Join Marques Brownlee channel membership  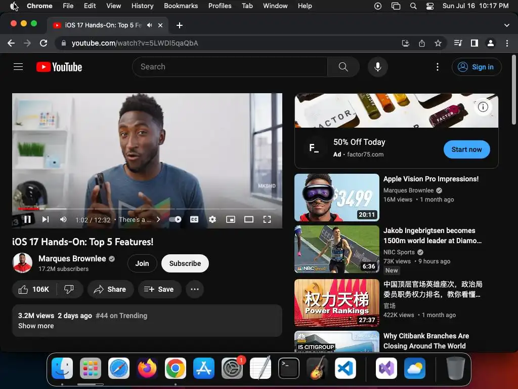tap(142, 263)
